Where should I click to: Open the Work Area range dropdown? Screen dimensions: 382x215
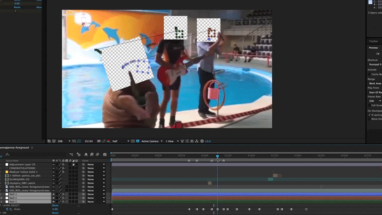[x=375, y=83]
